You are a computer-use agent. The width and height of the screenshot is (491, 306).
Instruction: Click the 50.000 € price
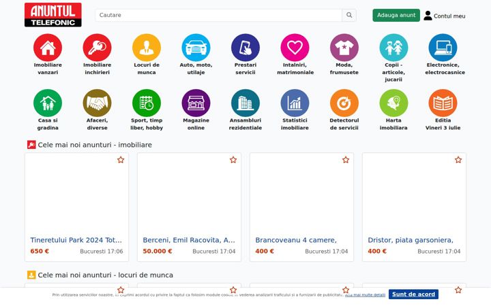(x=158, y=251)
